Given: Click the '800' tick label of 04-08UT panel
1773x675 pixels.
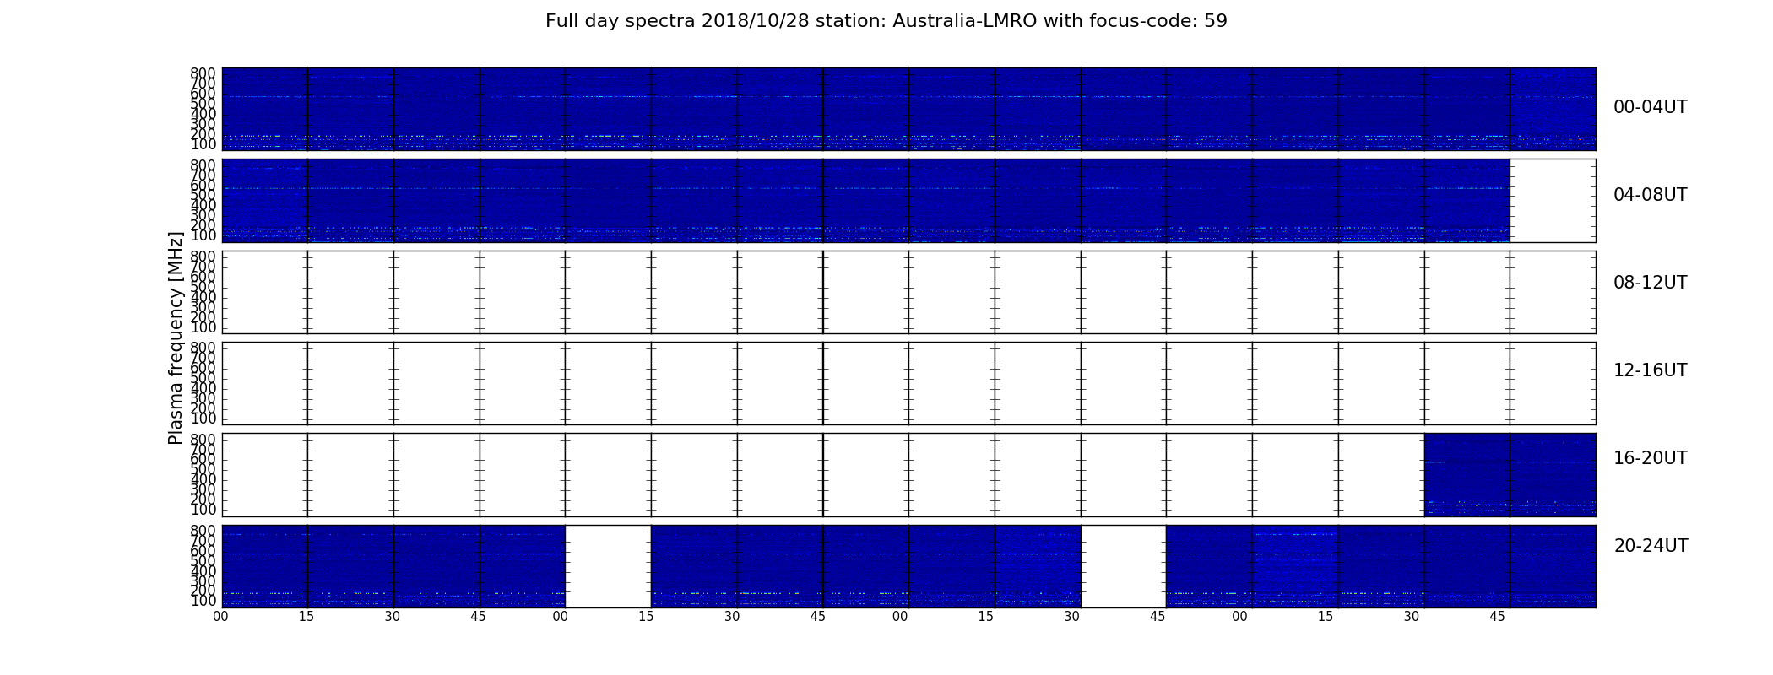Looking at the screenshot, I should tap(203, 165).
